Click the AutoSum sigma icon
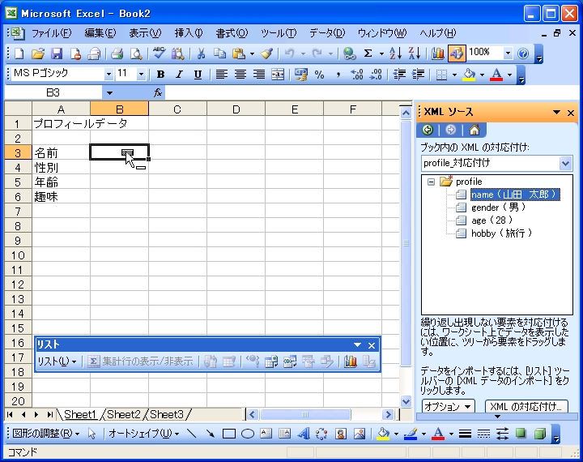The image size is (583, 462). pos(368,54)
